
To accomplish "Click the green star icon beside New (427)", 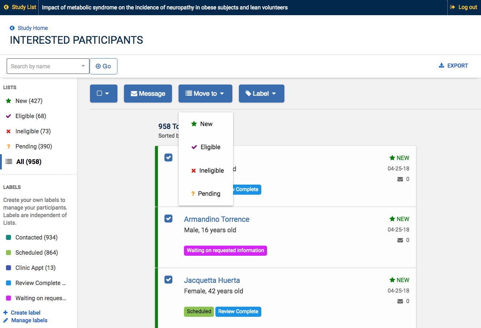I will pos(9,101).
